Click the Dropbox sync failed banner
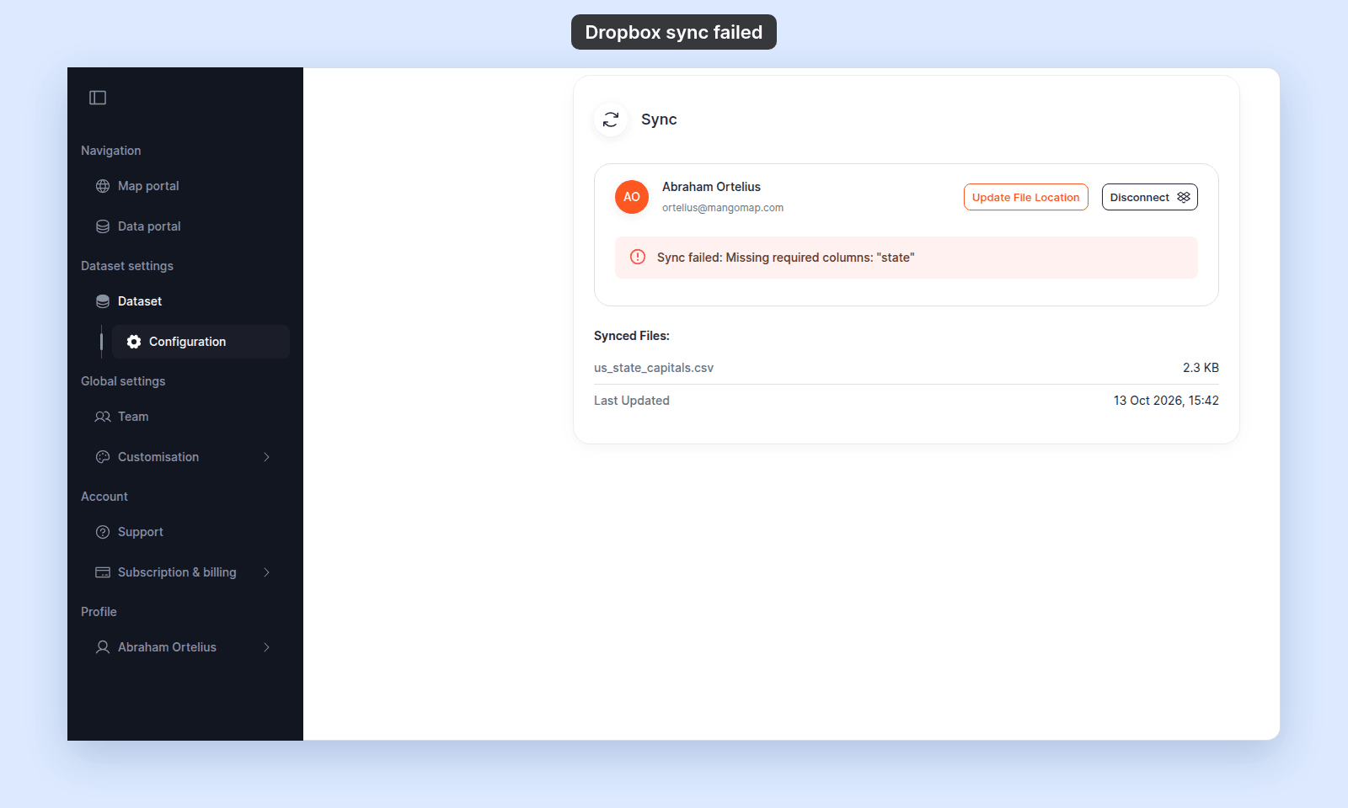This screenshot has height=808, width=1348. pyautogui.click(x=674, y=32)
